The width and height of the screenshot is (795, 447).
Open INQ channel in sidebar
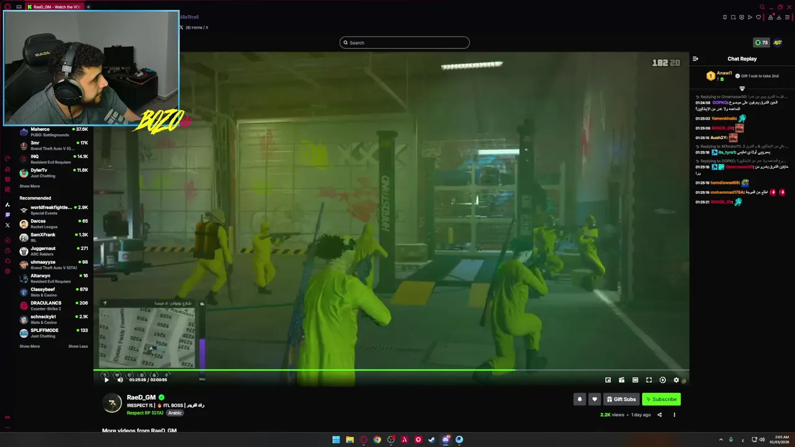[55, 159]
